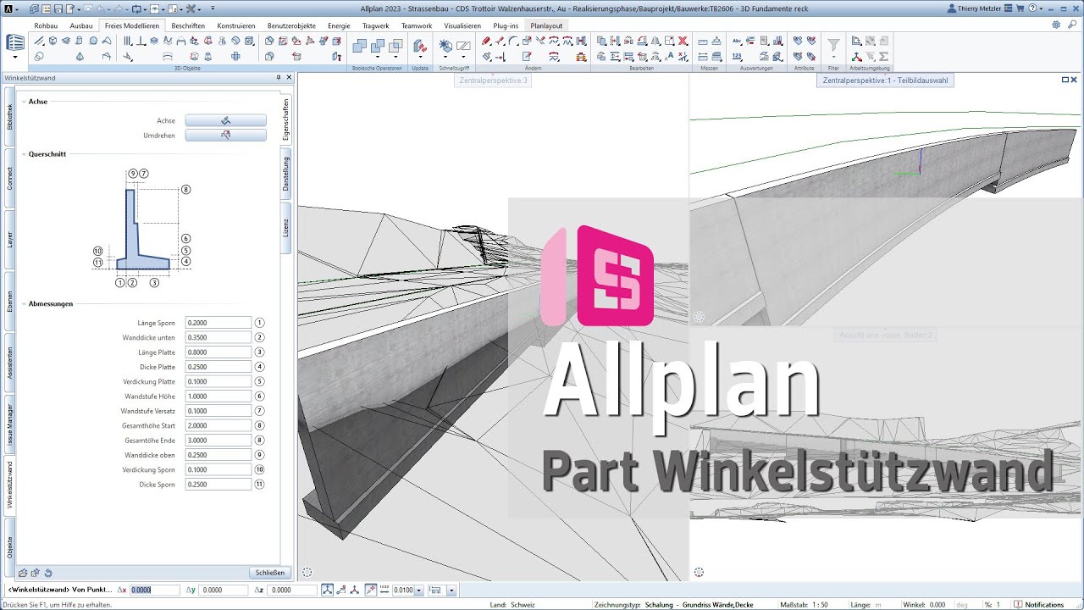Click the 123 numbering icon in Auswertungen
Viewport: 1084px width, 610px height.
(x=737, y=56)
